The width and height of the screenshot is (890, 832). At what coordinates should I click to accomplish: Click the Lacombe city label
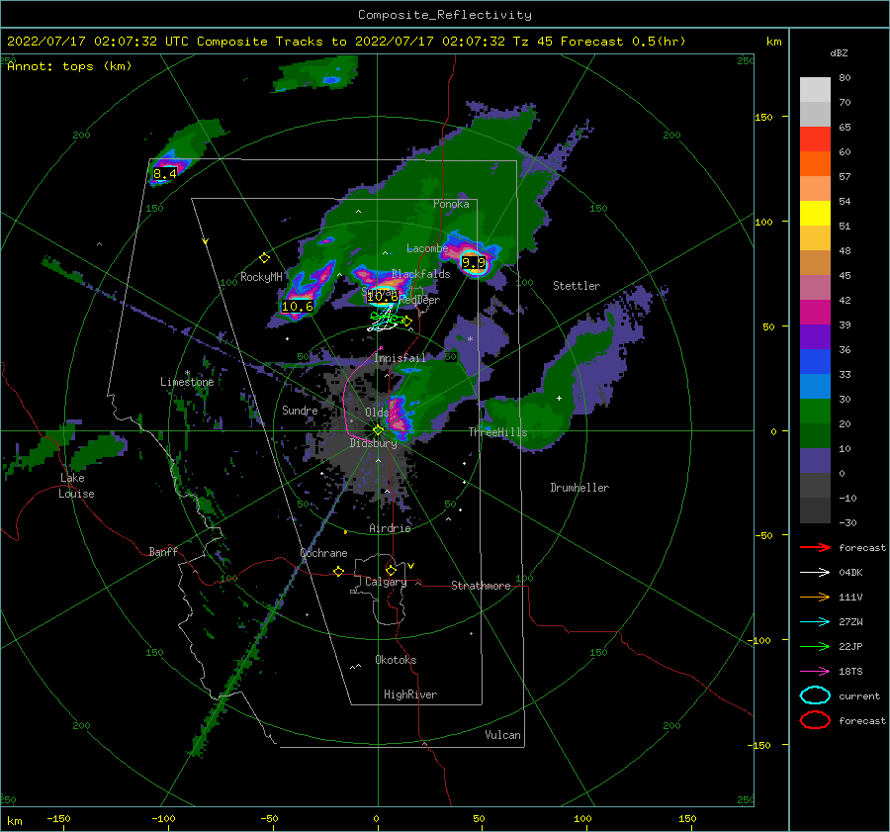coord(427,248)
